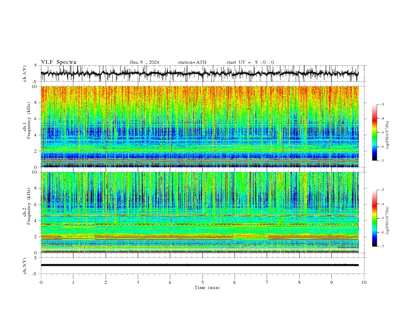
Task: Click the ch.2 colorbar "log(PSD)(V²/Hz)" label
Action: coord(387,221)
